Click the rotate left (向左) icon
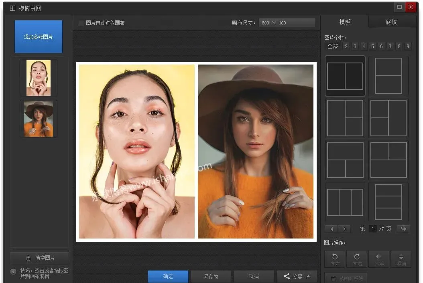423x283 pixels. (335, 259)
